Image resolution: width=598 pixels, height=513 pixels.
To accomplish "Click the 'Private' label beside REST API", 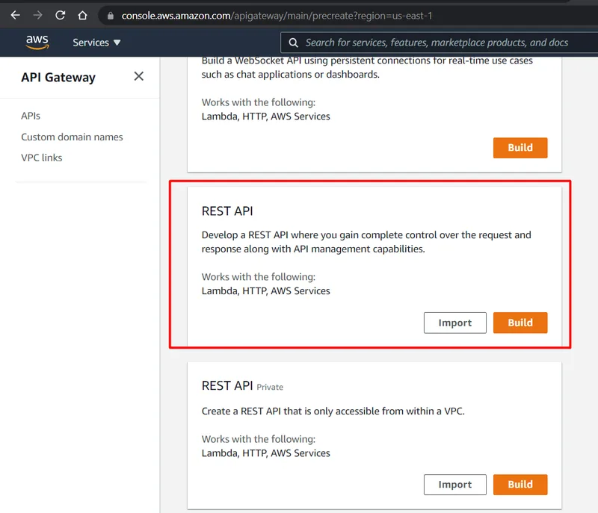I will coord(270,388).
